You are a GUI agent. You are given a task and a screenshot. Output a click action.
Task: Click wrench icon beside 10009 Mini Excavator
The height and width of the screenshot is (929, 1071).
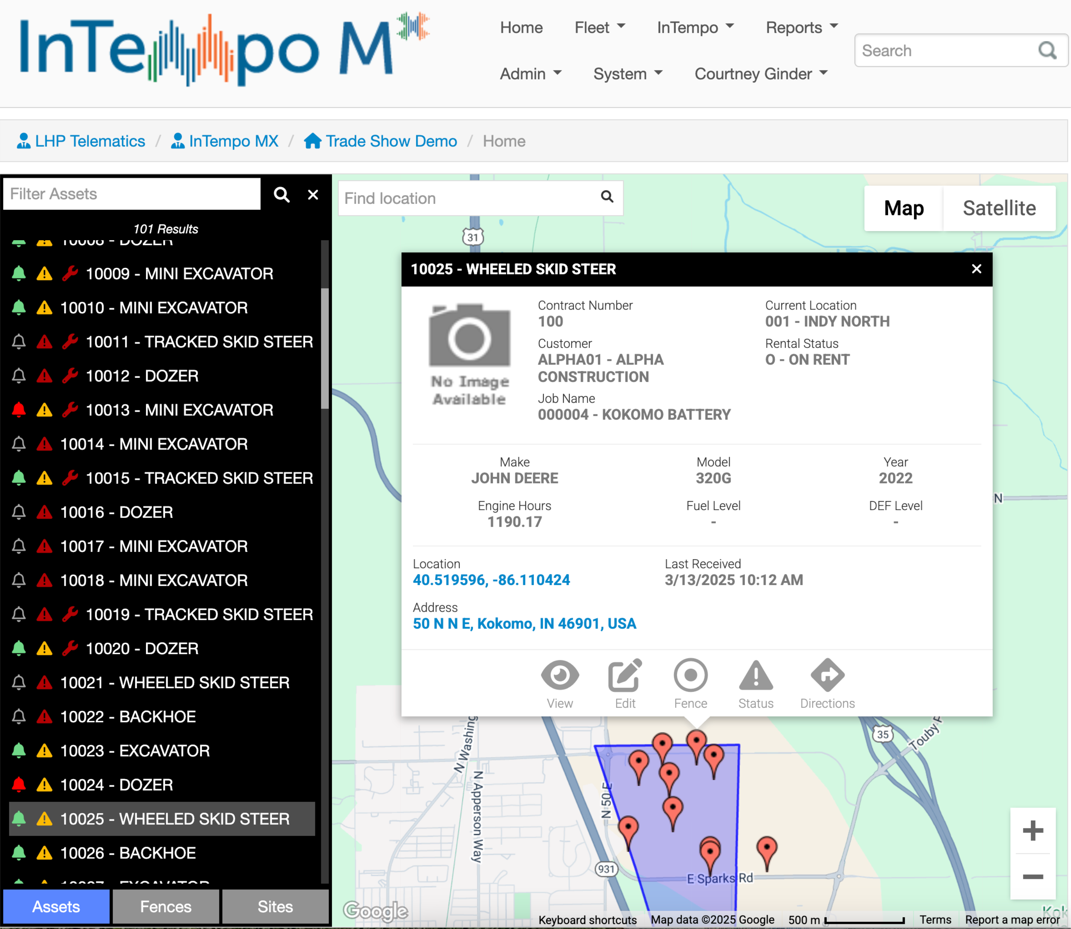pyautogui.click(x=70, y=273)
